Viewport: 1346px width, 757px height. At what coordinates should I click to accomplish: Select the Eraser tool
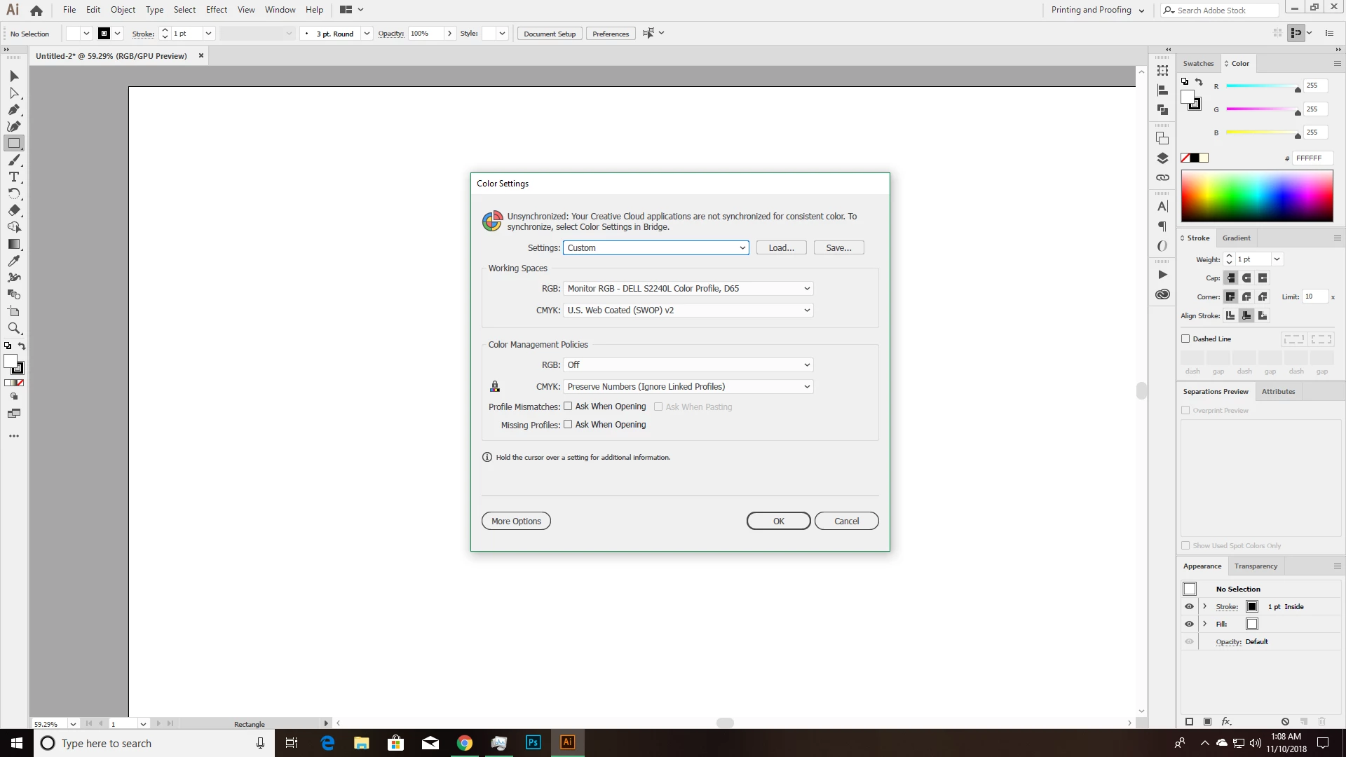pyautogui.click(x=13, y=210)
